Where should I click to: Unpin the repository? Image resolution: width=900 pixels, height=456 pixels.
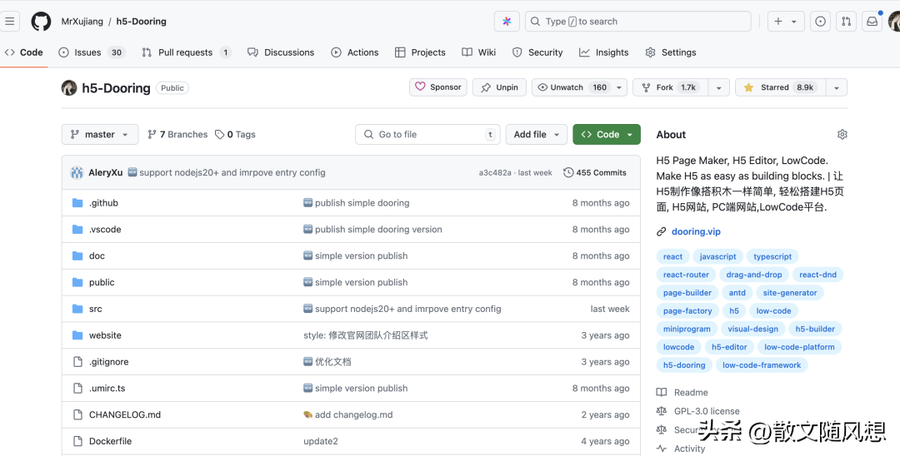click(499, 87)
